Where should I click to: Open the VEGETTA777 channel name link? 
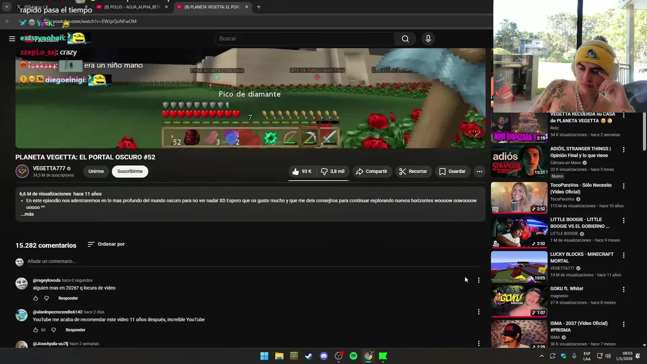tap(49, 168)
